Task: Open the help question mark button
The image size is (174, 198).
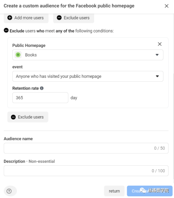Action: [9, 191]
